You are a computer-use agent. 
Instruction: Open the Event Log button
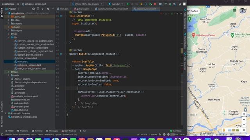(x=176, y=131)
